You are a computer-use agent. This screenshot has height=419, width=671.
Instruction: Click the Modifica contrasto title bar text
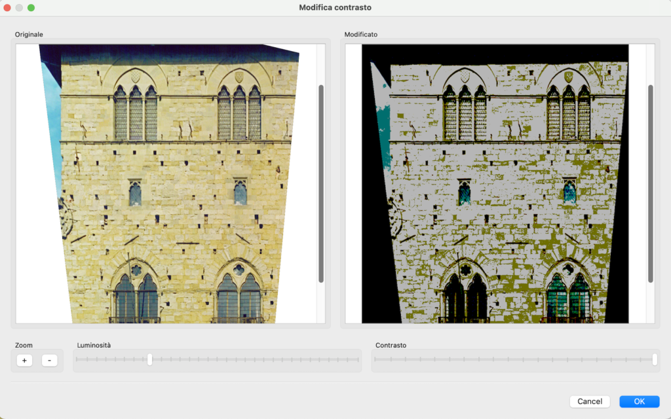pyautogui.click(x=335, y=8)
